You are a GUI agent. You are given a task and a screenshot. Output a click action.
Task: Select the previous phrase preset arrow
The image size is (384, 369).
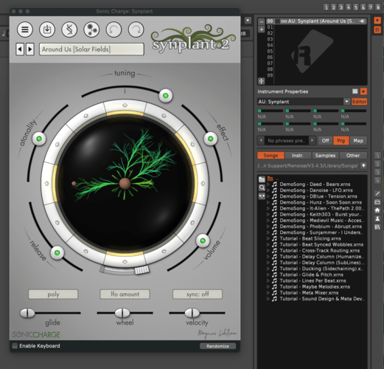tap(261, 140)
